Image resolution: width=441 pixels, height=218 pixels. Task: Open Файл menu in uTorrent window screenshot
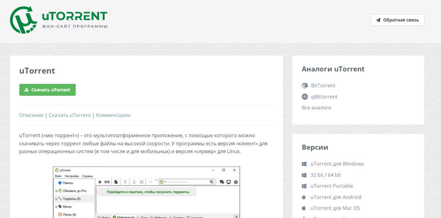click(58, 176)
